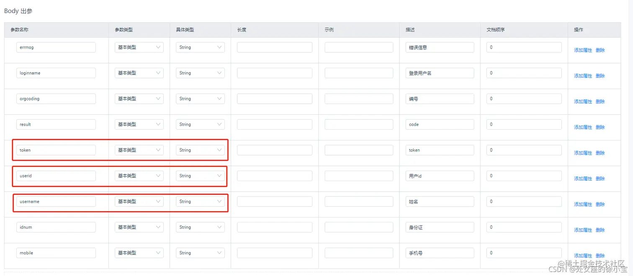Click 删除 link in errmsg row
This screenshot has width=633, height=276.
(x=600, y=50)
